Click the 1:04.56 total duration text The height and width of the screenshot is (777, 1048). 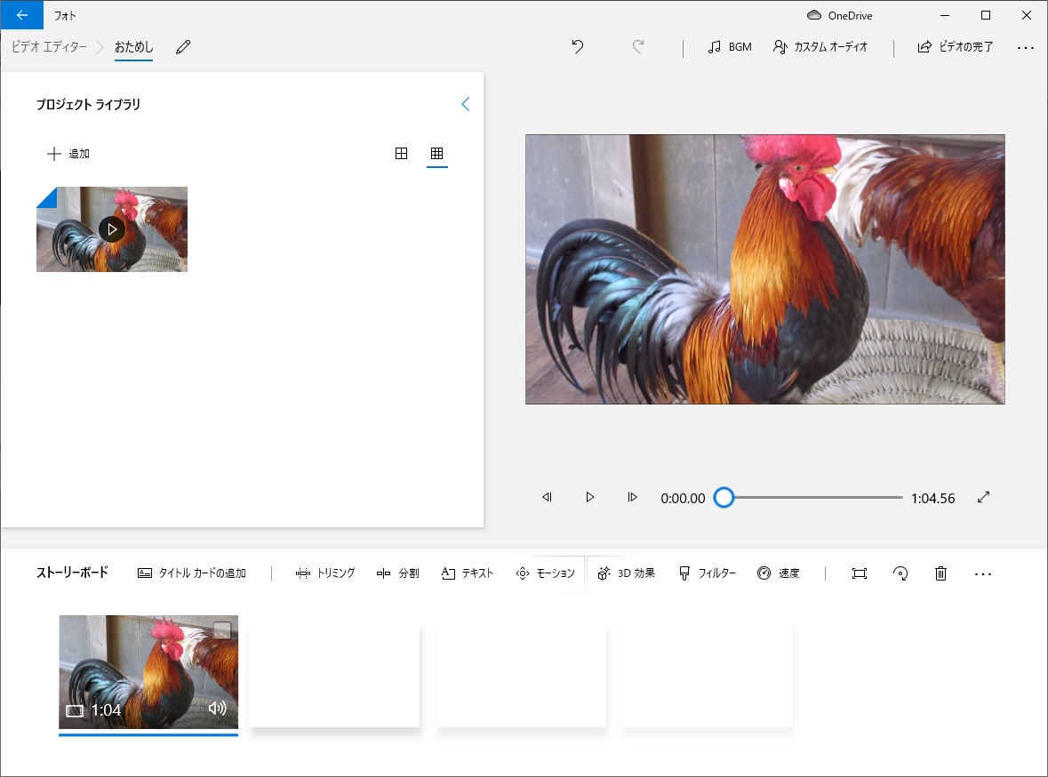coord(932,498)
